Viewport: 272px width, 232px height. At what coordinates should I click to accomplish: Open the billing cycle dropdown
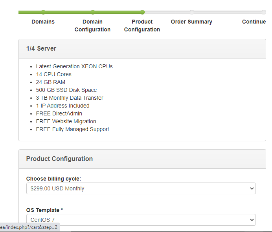pos(141,188)
